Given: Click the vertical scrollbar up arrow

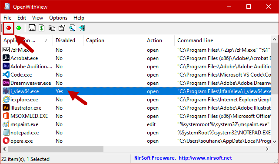Looking at the screenshot, I should pyautogui.click(x=274, y=39).
